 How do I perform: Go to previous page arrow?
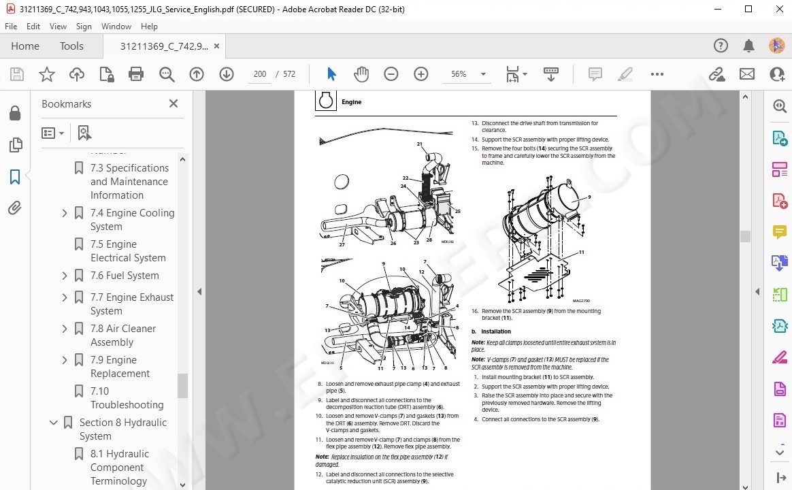(197, 74)
